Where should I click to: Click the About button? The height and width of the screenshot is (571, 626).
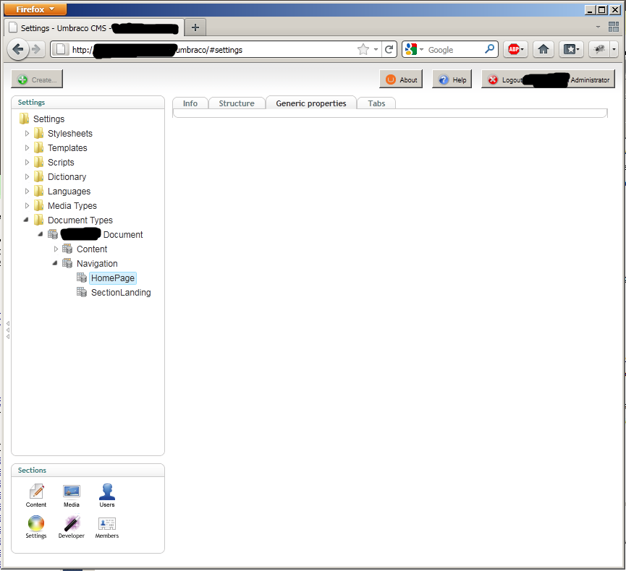(x=401, y=80)
